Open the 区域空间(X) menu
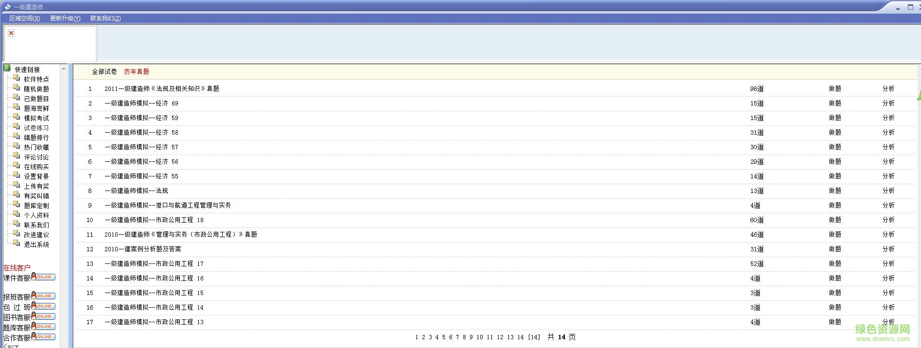The width and height of the screenshot is (921, 348). point(25,18)
